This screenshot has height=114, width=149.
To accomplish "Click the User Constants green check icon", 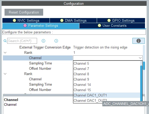I will click(x=99, y=25).
